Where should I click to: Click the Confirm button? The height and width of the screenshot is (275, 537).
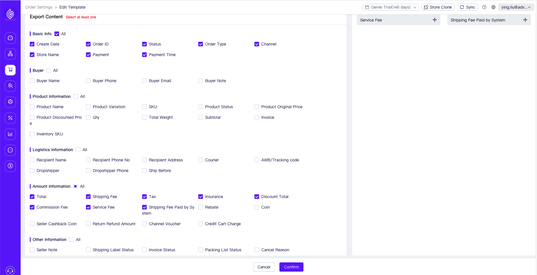pyautogui.click(x=291, y=267)
